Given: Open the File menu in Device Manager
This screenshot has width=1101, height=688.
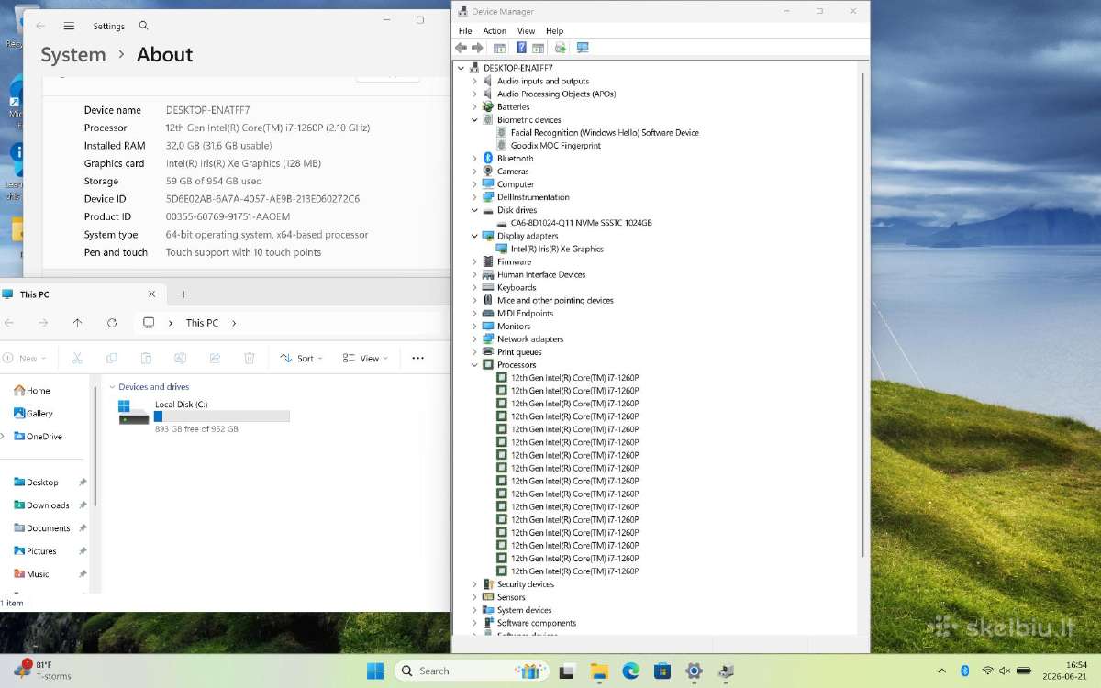Looking at the screenshot, I should [x=465, y=30].
